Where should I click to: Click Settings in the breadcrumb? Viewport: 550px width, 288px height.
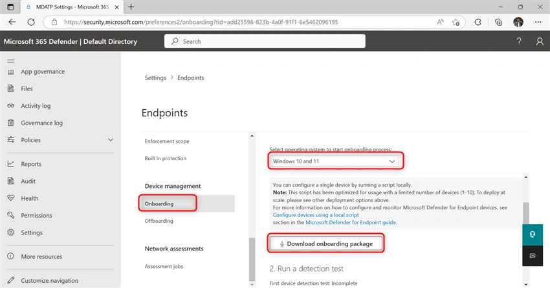pyautogui.click(x=155, y=77)
